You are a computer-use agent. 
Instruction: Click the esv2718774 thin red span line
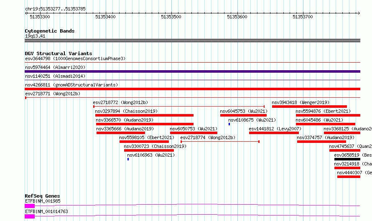coord(220,142)
